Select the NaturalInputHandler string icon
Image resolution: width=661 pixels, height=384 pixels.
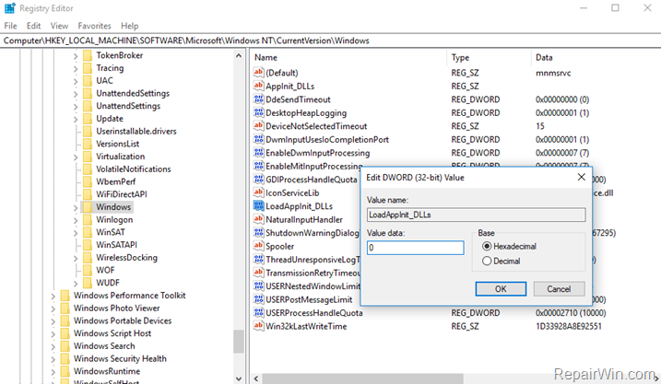(258, 219)
